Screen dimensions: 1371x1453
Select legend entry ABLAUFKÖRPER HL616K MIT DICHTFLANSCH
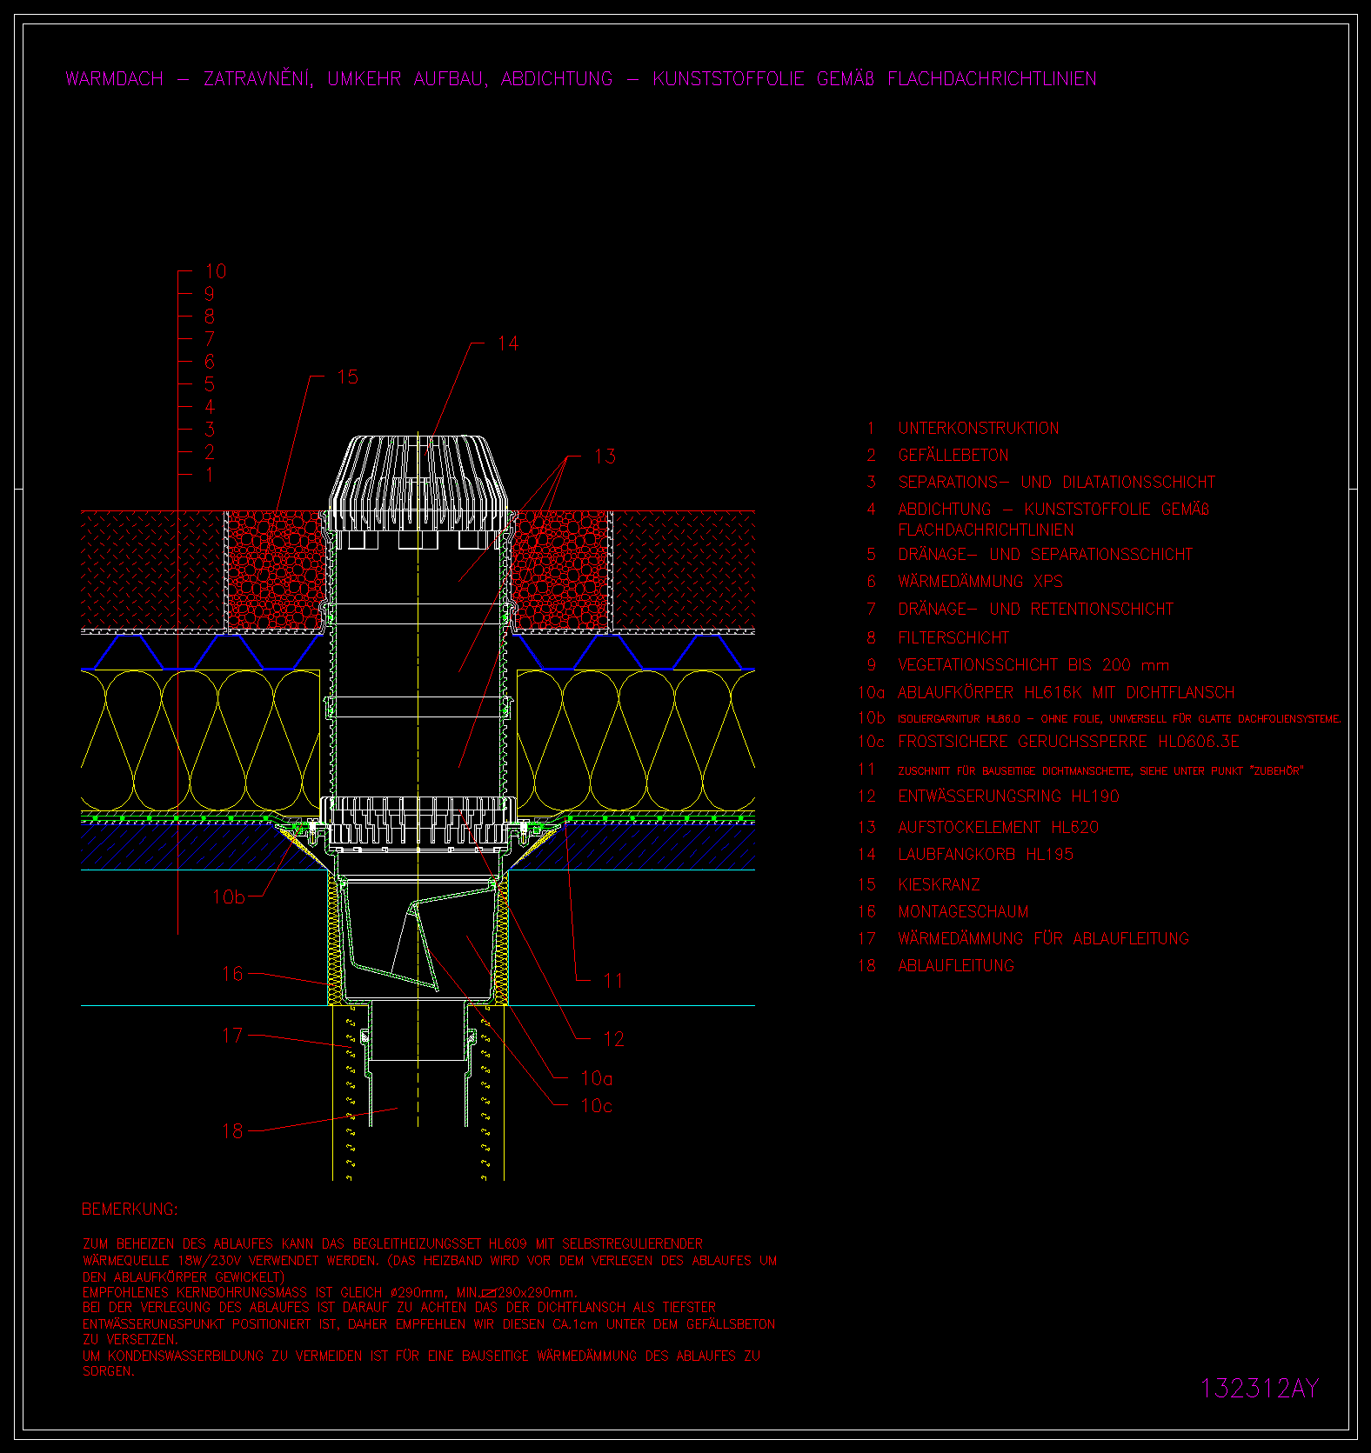[x=1066, y=692]
